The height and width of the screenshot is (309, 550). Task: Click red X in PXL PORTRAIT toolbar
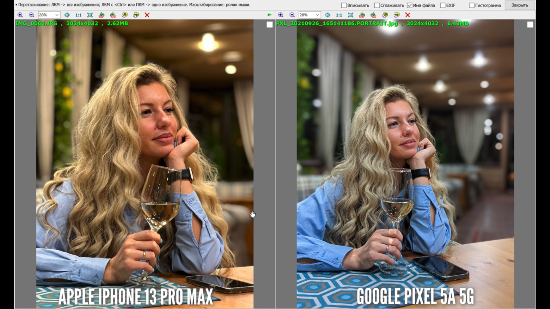[x=408, y=15]
